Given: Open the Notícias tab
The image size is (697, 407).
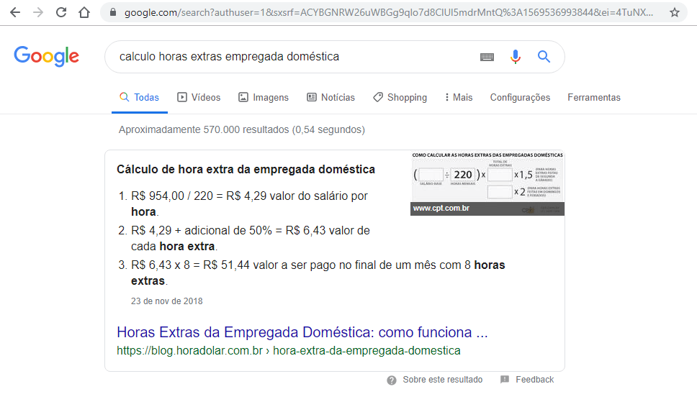Looking at the screenshot, I should (330, 97).
